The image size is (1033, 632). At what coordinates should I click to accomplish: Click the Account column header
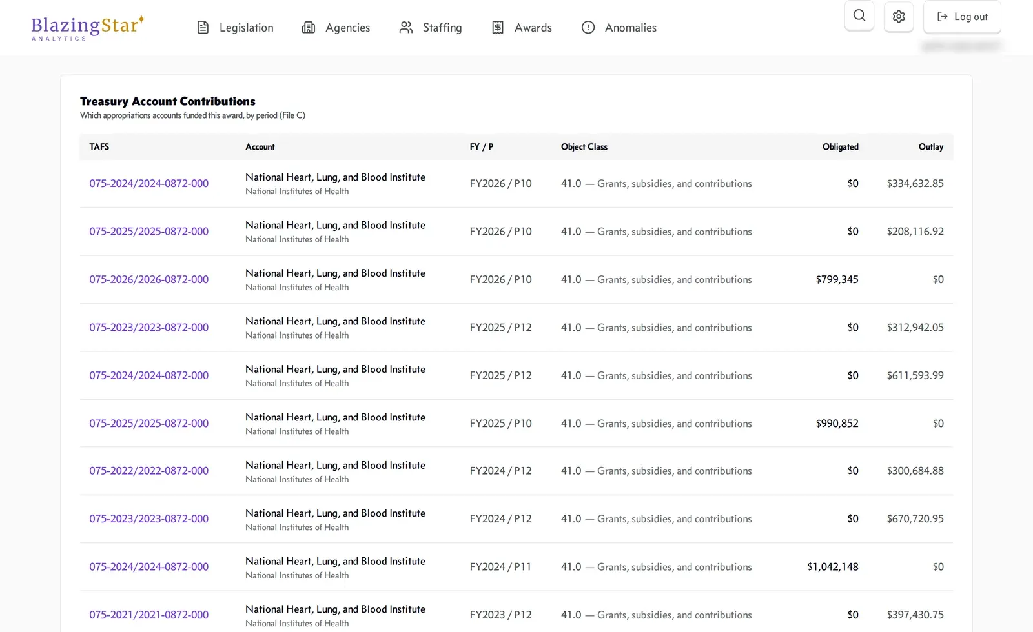tap(260, 147)
